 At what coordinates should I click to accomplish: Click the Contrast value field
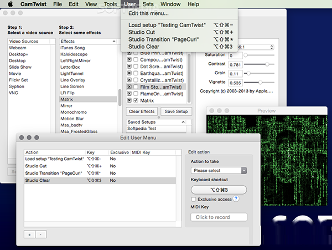(x=235, y=65)
